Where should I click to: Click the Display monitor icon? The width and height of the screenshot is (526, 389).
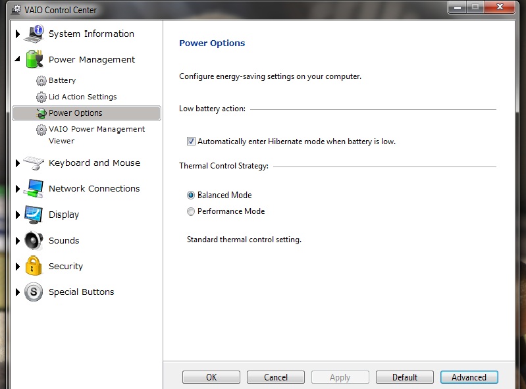(x=34, y=215)
